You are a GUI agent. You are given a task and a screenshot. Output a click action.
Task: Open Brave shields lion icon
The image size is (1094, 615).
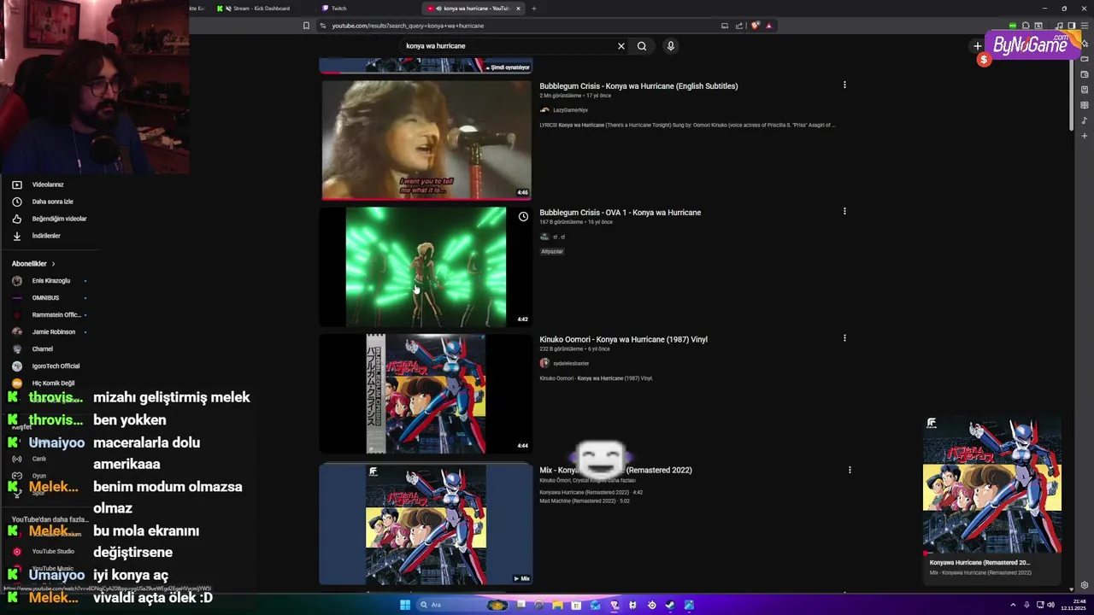point(756,26)
